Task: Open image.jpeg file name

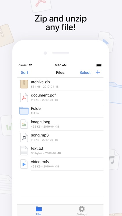Action: pyautogui.click(x=40, y=122)
